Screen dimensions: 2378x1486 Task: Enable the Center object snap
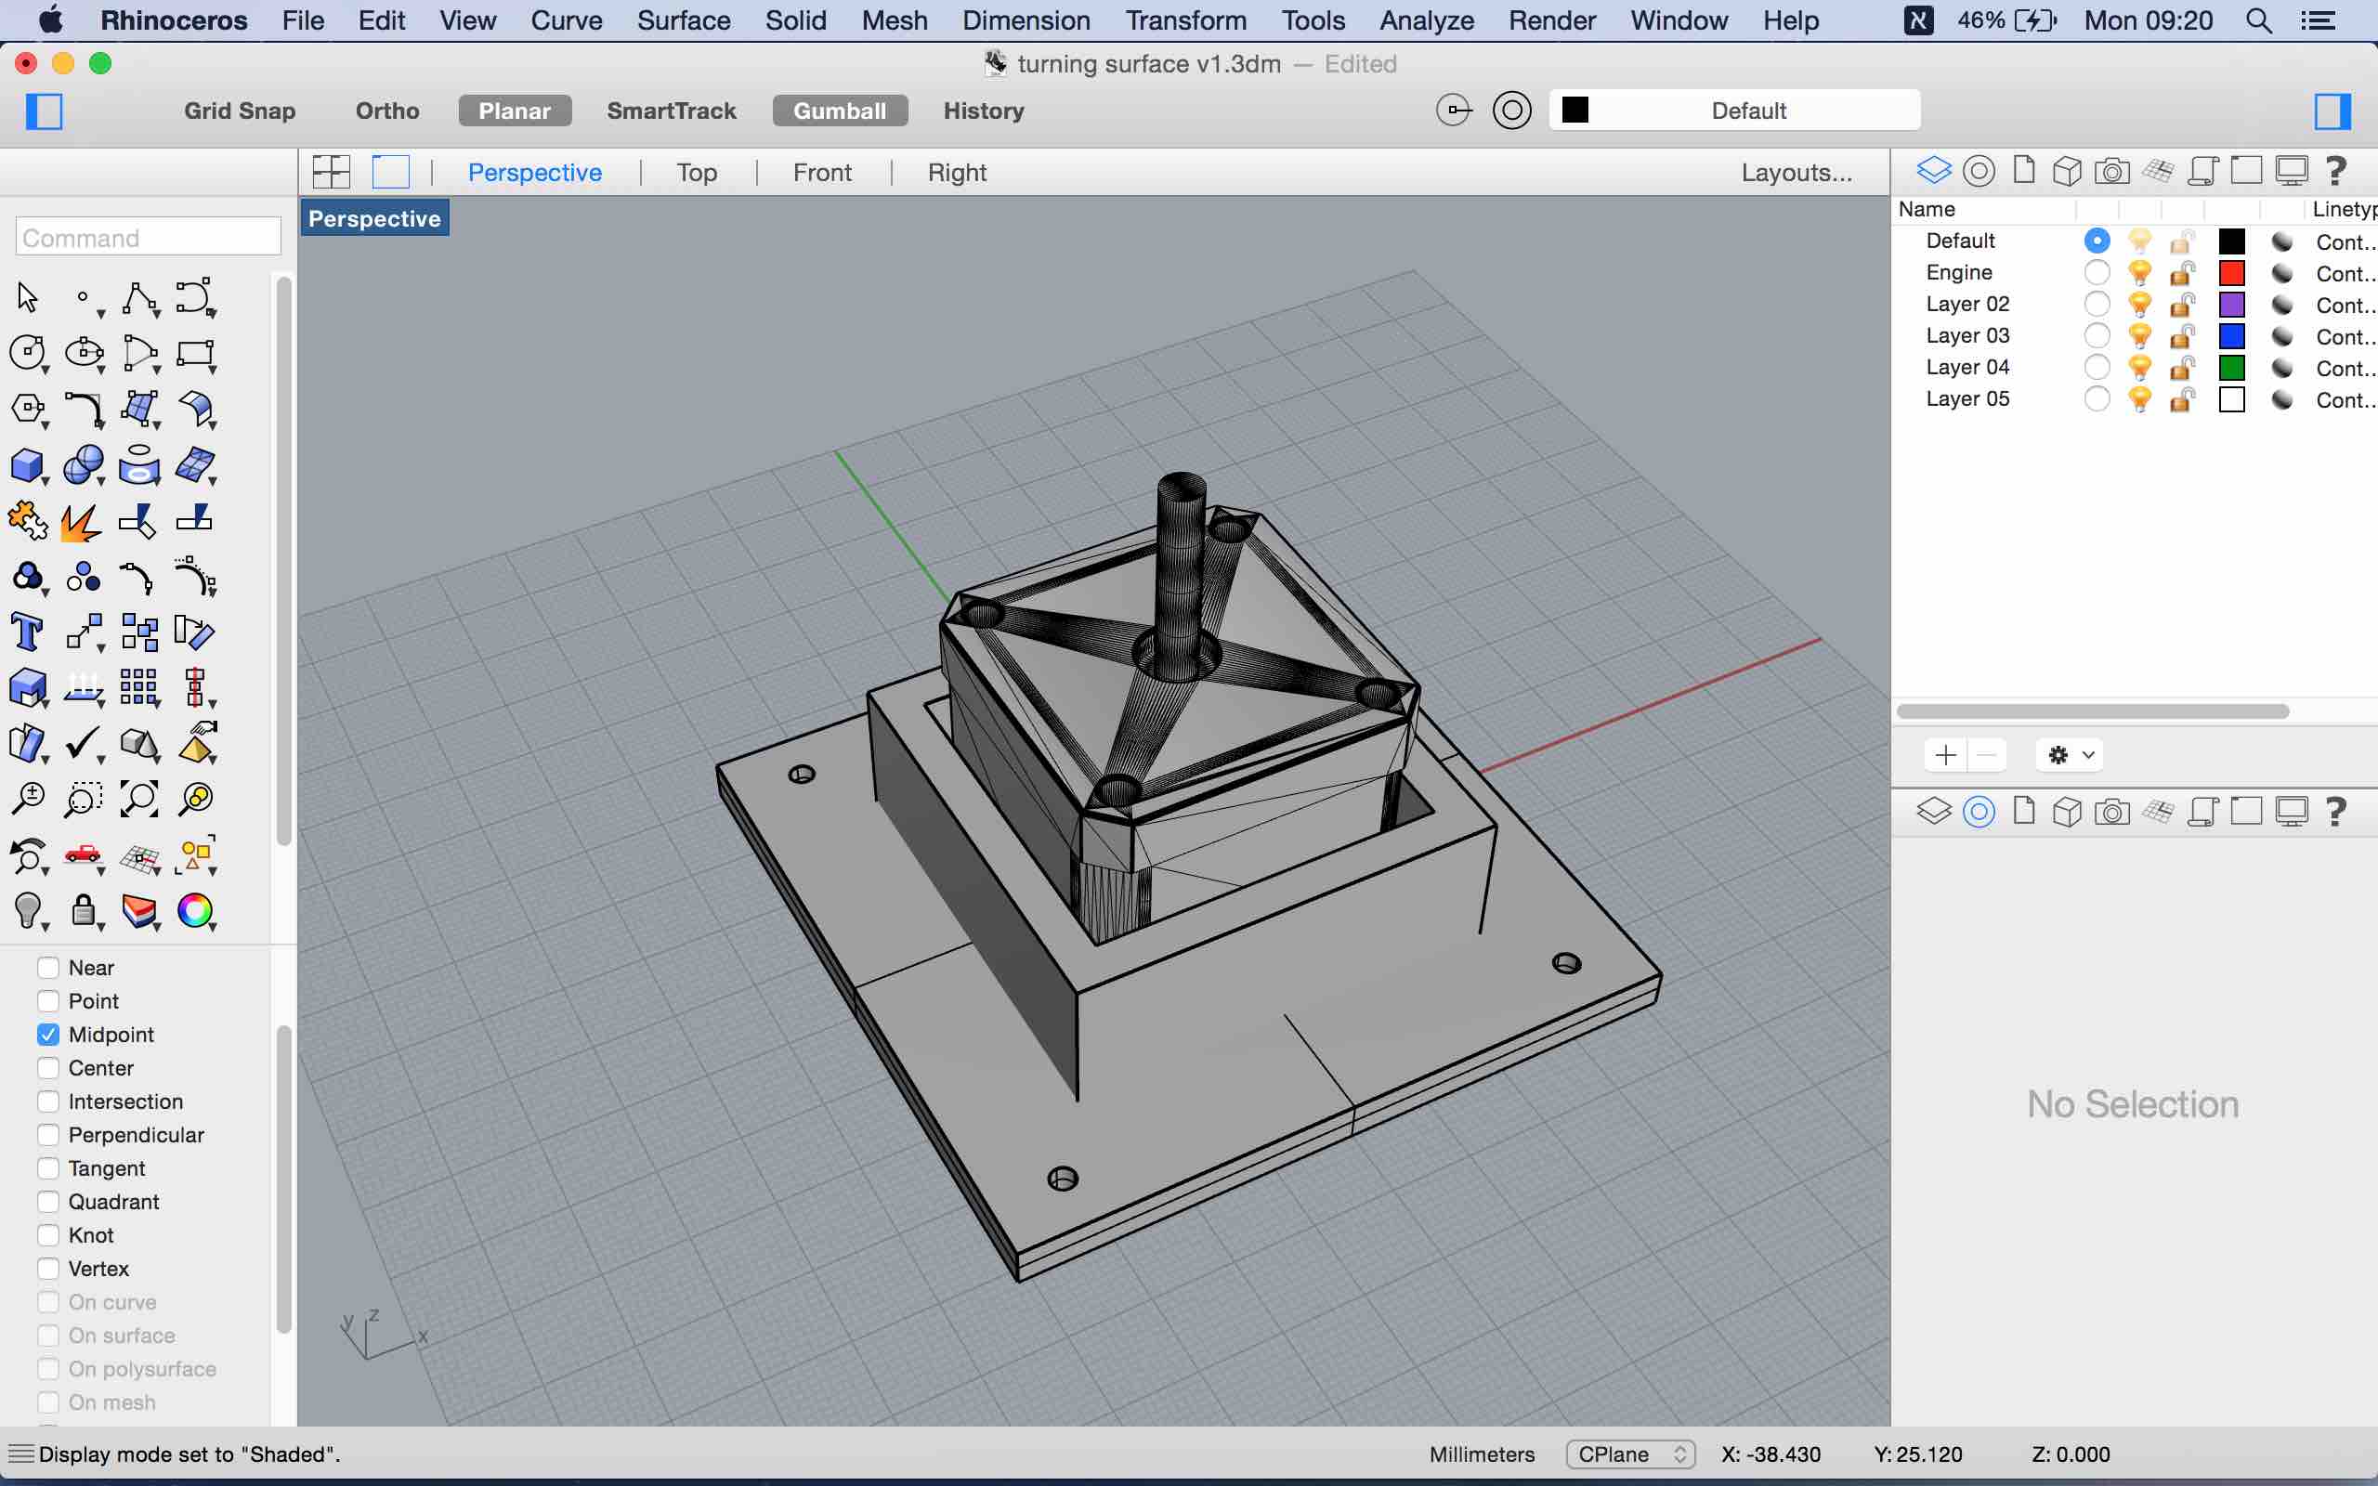[48, 1067]
